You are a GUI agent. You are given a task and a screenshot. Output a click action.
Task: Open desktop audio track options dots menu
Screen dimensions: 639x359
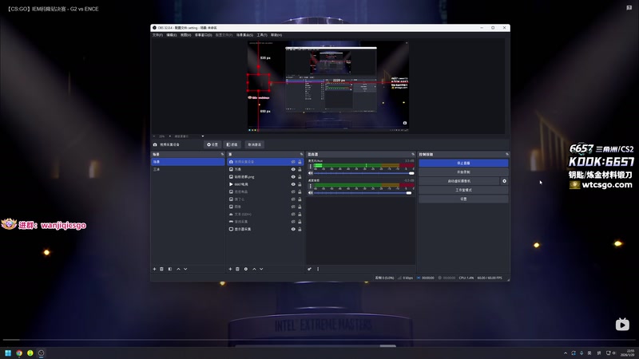point(311,186)
